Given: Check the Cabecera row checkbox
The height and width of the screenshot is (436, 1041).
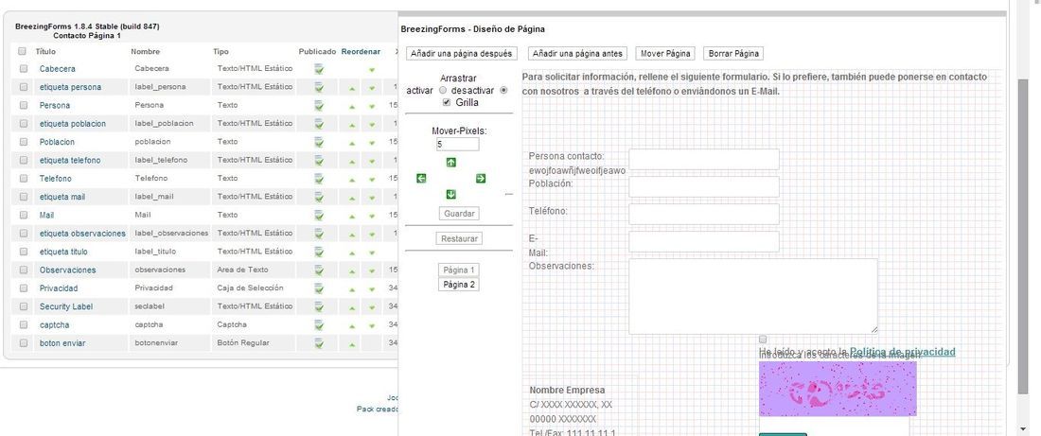Looking at the screenshot, I should click(x=24, y=68).
